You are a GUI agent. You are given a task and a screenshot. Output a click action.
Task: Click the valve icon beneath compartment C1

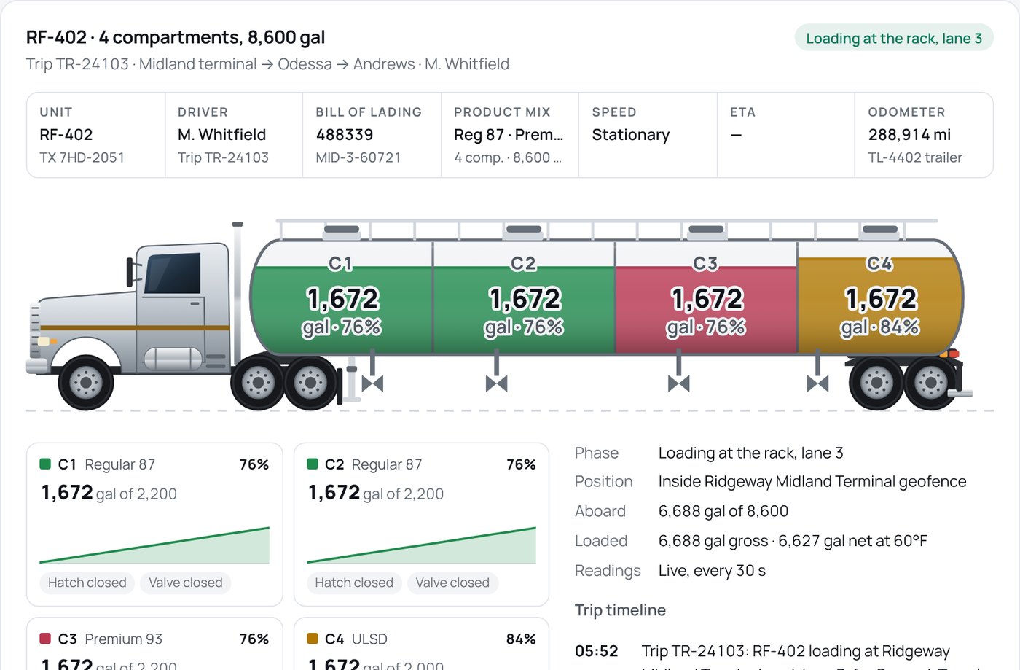(372, 383)
